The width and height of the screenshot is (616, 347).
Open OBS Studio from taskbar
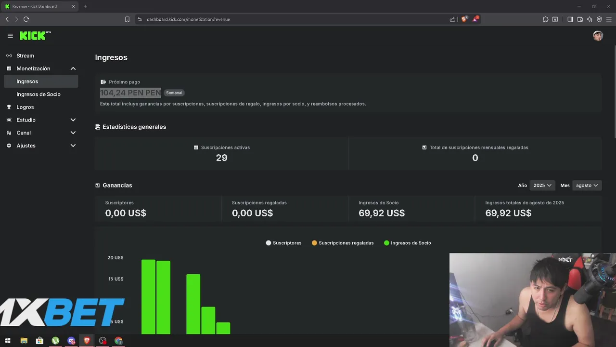pyautogui.click(x=103, y=341)
